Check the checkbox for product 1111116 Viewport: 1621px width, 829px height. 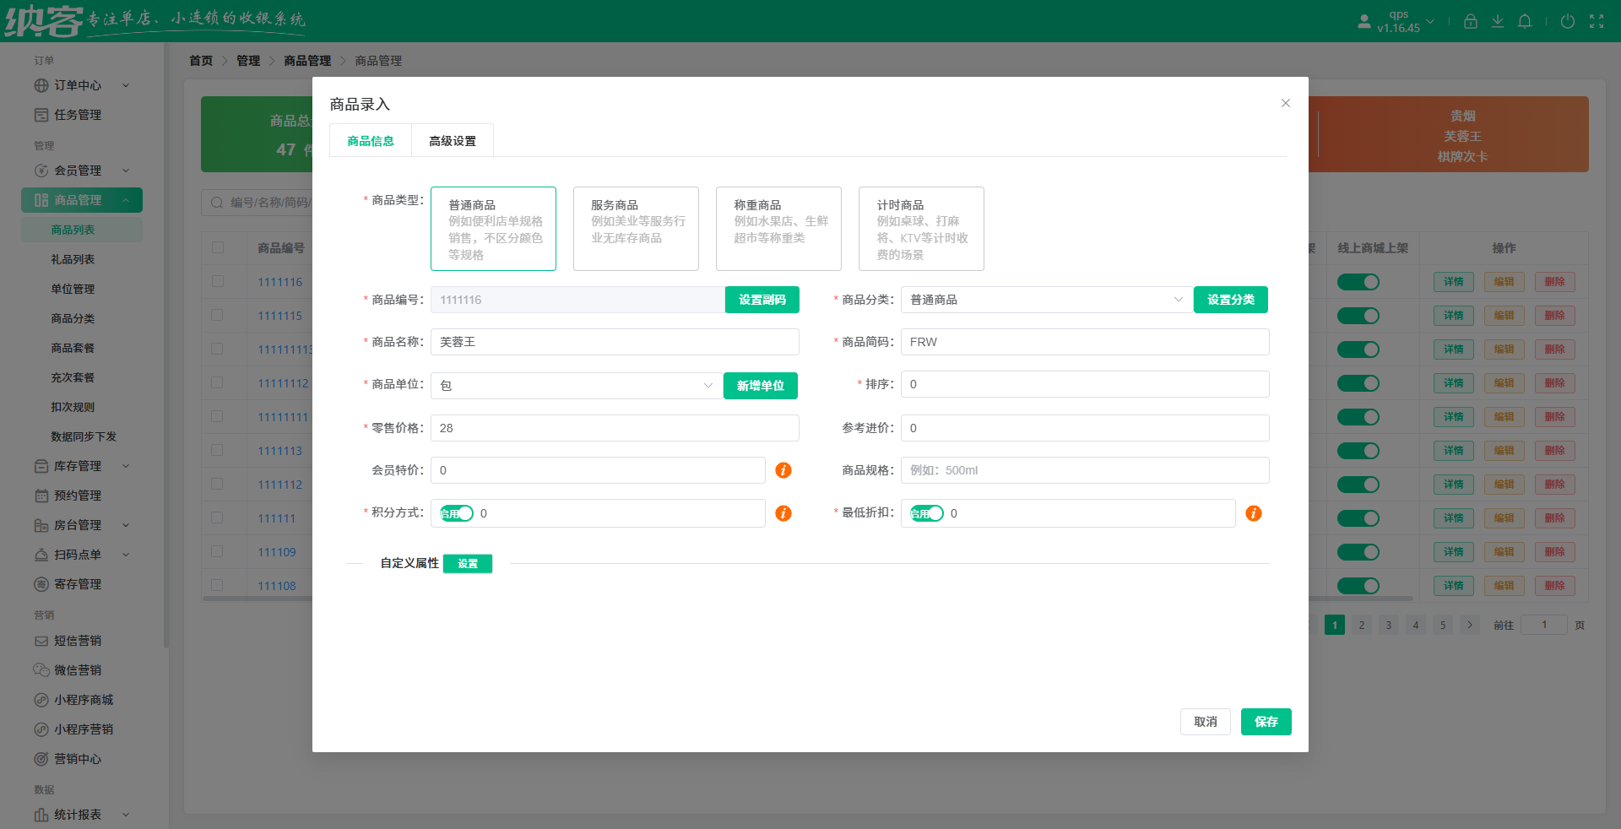pos(218,281)
